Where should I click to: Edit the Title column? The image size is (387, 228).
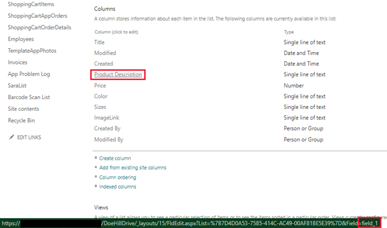tap(99, 42)
